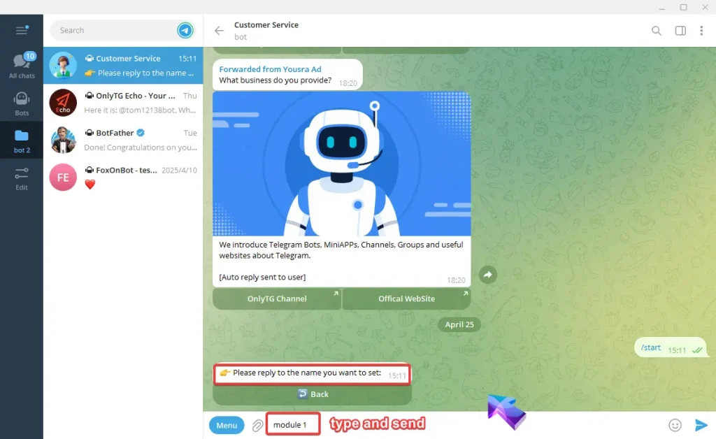This screenshot has height=439, width=716.
Task: Open the BotFather chat
Action: tap(123, 140)
